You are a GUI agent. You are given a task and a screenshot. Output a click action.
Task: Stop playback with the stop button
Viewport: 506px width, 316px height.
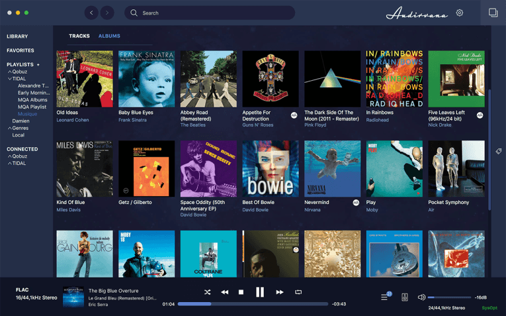(241, 292)
